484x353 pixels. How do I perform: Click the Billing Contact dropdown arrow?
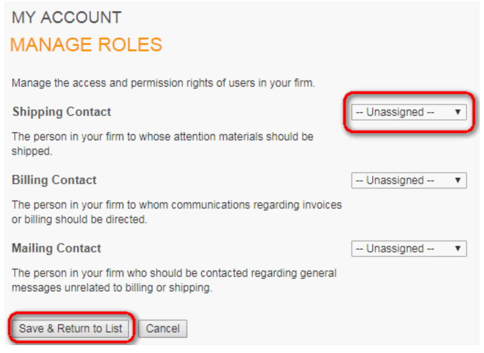pos(457,180)
